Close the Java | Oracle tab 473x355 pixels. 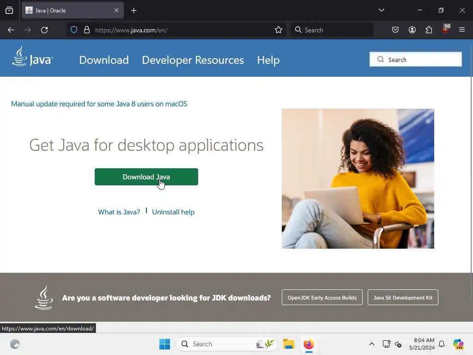[116, 10]
